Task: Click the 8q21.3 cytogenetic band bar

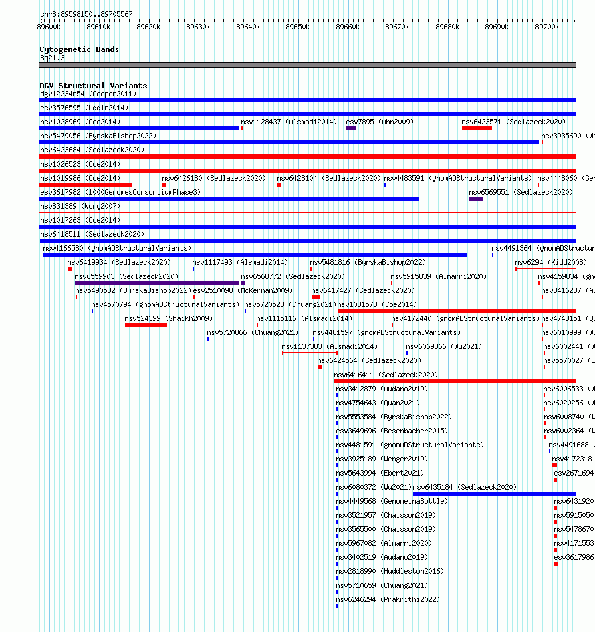Action: [308, 65]
